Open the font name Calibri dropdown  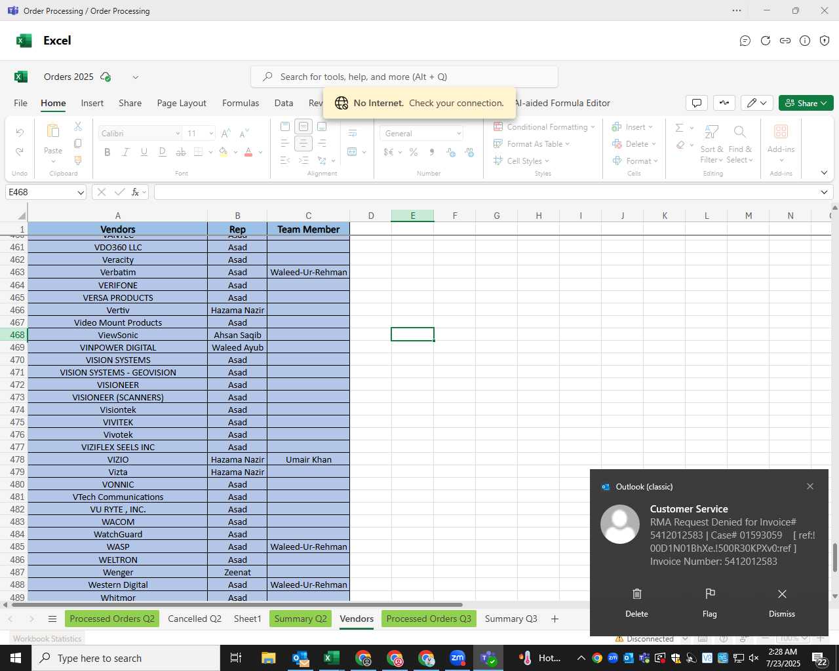[x=178, y=134]
